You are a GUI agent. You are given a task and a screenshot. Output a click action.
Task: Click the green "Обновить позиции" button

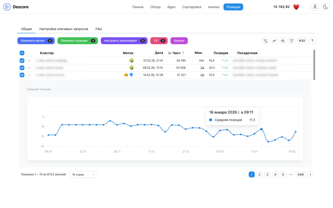click(77, 41)
